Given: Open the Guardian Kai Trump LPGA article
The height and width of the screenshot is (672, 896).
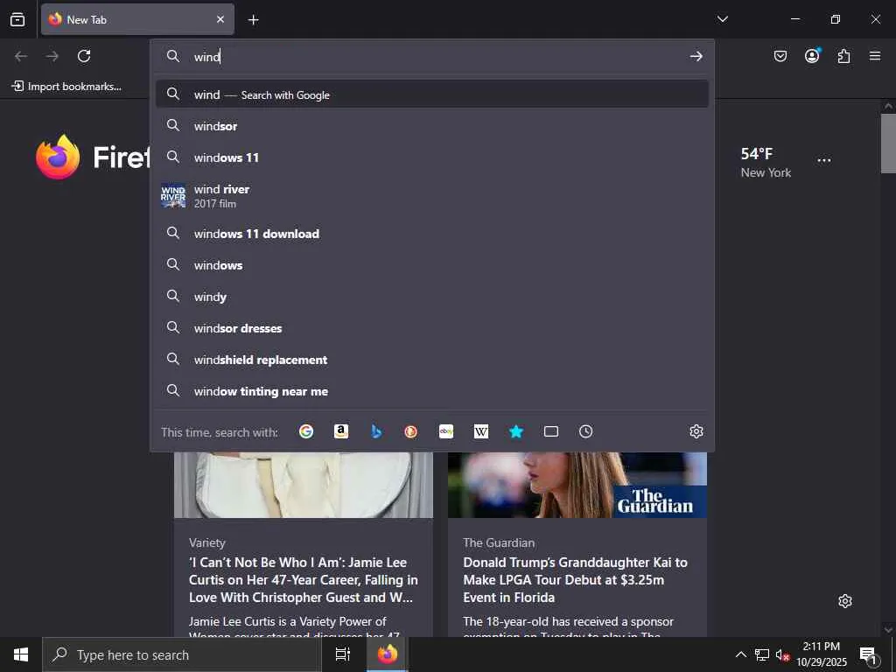Looking at the screenshot, I should point(576,579).
